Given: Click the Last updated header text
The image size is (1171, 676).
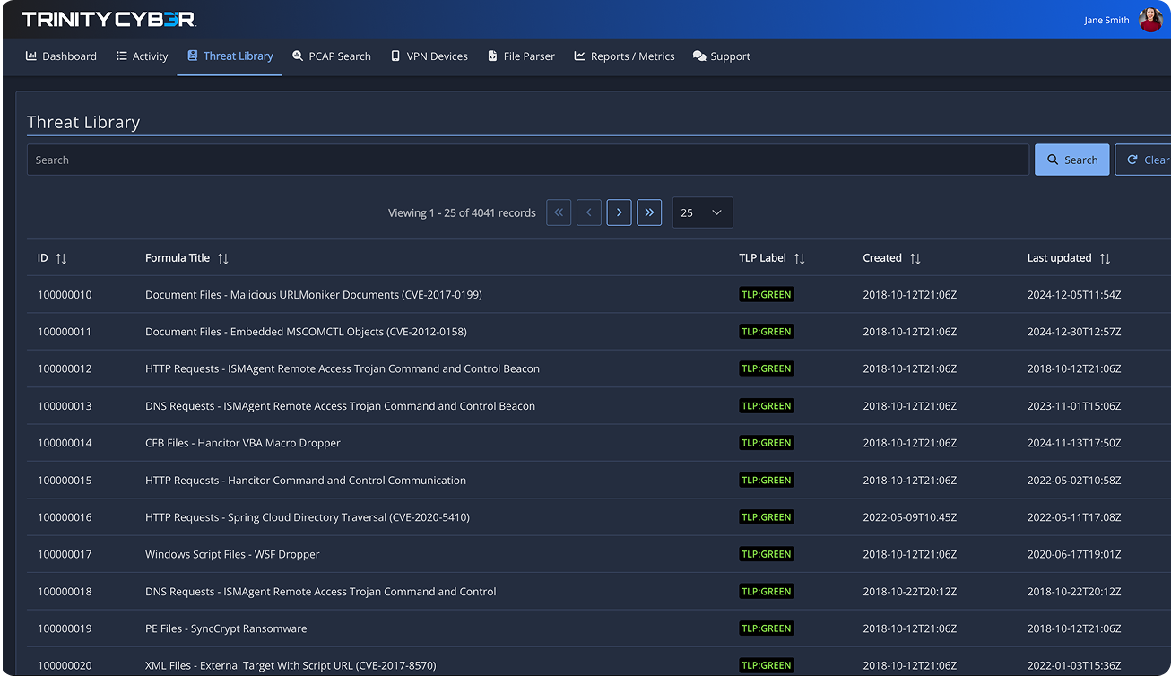Looking at the screenshot, I should tap(1059, 258).
